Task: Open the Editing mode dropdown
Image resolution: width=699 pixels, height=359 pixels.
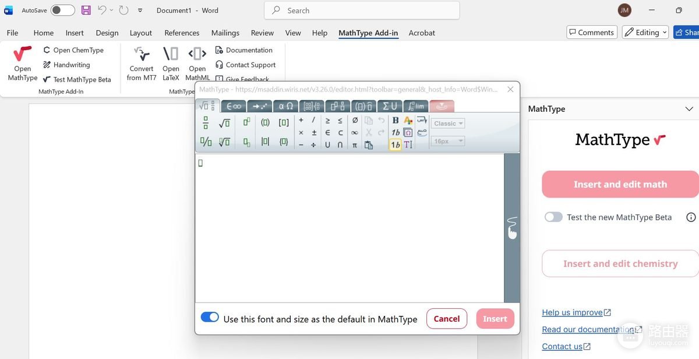Action: click(x=645, y=33)
